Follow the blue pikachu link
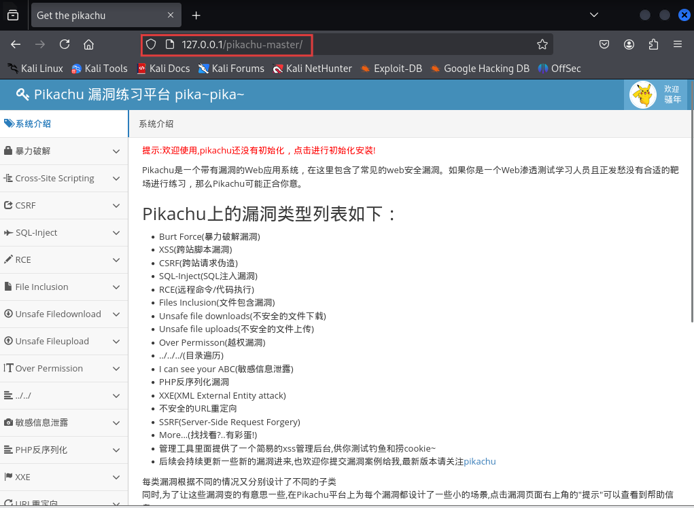The width and height of the screenshot is (694, 508). click(x=480, y=461)
